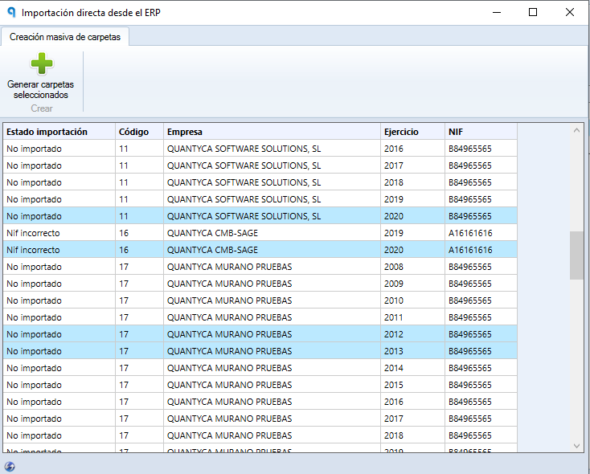Click the vertical scrollbar thumb

(576, 255)
